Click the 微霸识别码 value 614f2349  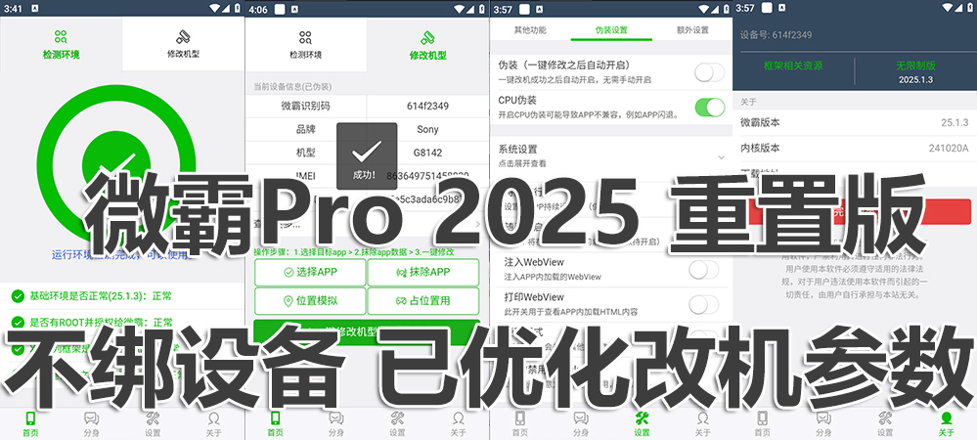[x=426, y=106]
